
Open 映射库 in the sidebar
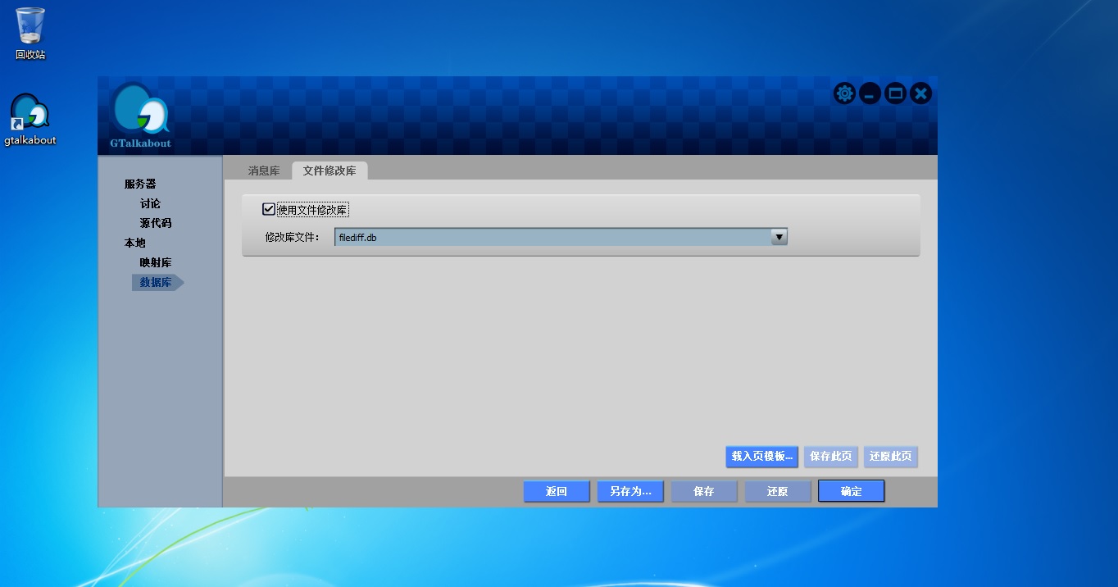pos(156,262)
